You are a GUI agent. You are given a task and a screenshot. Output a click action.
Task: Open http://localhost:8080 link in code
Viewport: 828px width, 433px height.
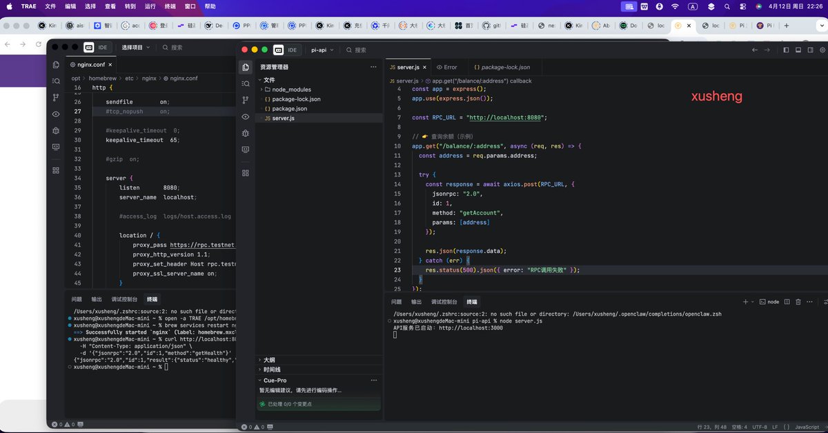pyautogui.click(x=505, y=117)
